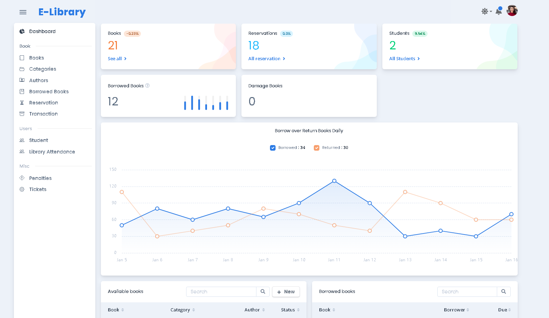The width and height of the screenshot is (549, 318).
Task: Click the Returned data point at Jan 13
Action: pyautogui.click(x=405, y=192)
